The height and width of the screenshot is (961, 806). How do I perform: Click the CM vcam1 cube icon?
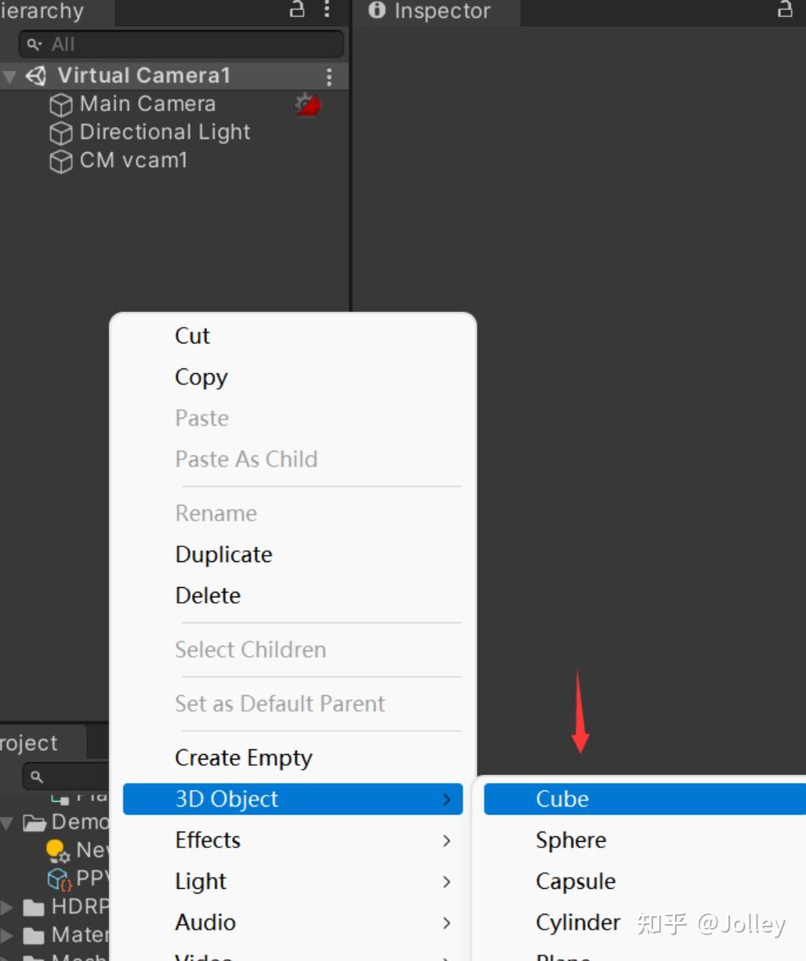60,161
